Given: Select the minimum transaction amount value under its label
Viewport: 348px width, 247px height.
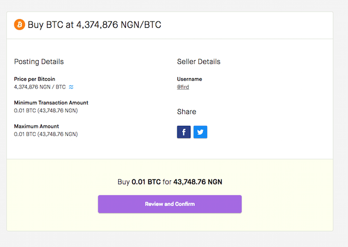Looking at the screenshot, I should point(46,110).
